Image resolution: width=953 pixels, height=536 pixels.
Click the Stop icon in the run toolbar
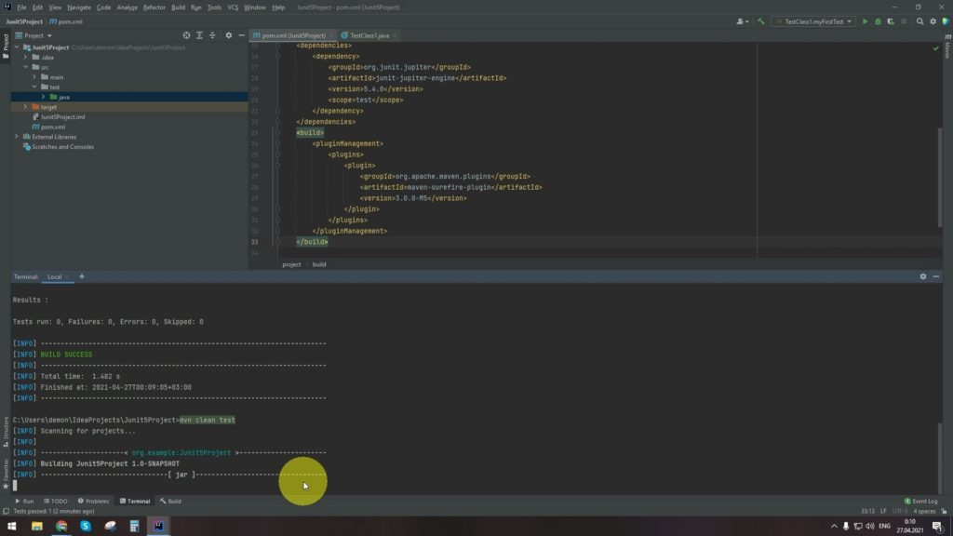(x=904, y=22)
